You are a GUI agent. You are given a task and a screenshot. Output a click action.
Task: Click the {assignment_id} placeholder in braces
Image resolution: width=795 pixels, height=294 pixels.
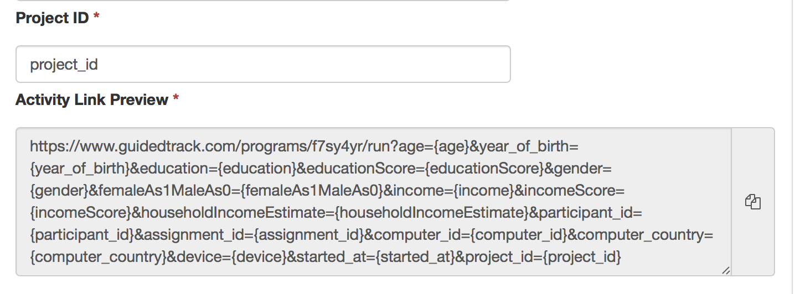tap(308, 235)
